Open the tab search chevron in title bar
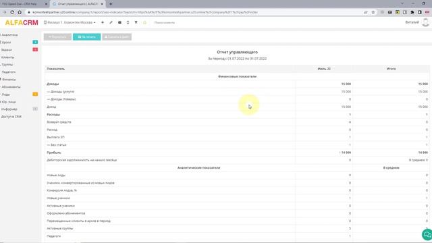The width and height of the screenshot is (432, 243). 402,3
